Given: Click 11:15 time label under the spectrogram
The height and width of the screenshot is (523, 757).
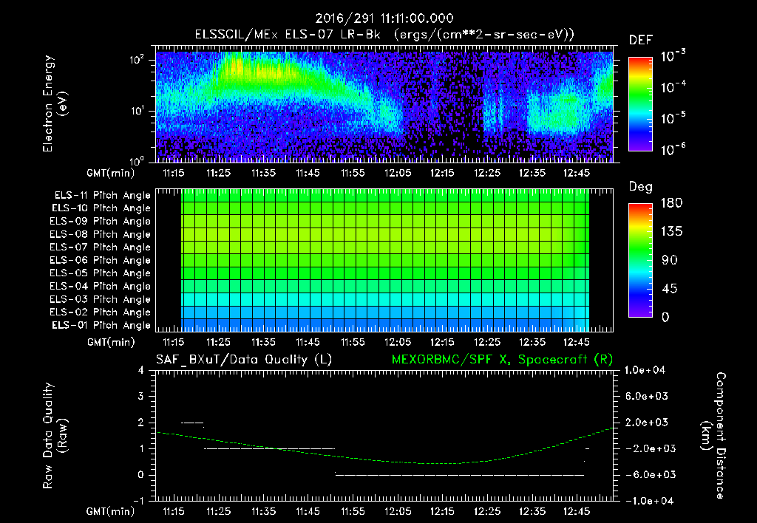Looking at the screenshot, I should click(173, 173).
